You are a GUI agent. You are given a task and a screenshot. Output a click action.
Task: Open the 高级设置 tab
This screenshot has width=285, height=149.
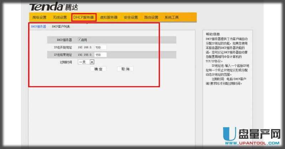tap(39, 17)
